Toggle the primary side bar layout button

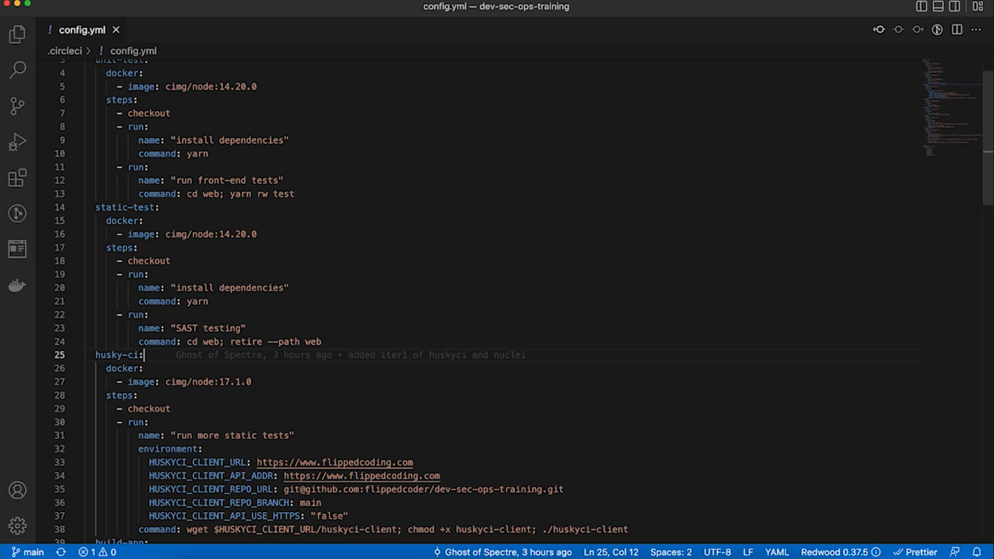click(921, 6)
